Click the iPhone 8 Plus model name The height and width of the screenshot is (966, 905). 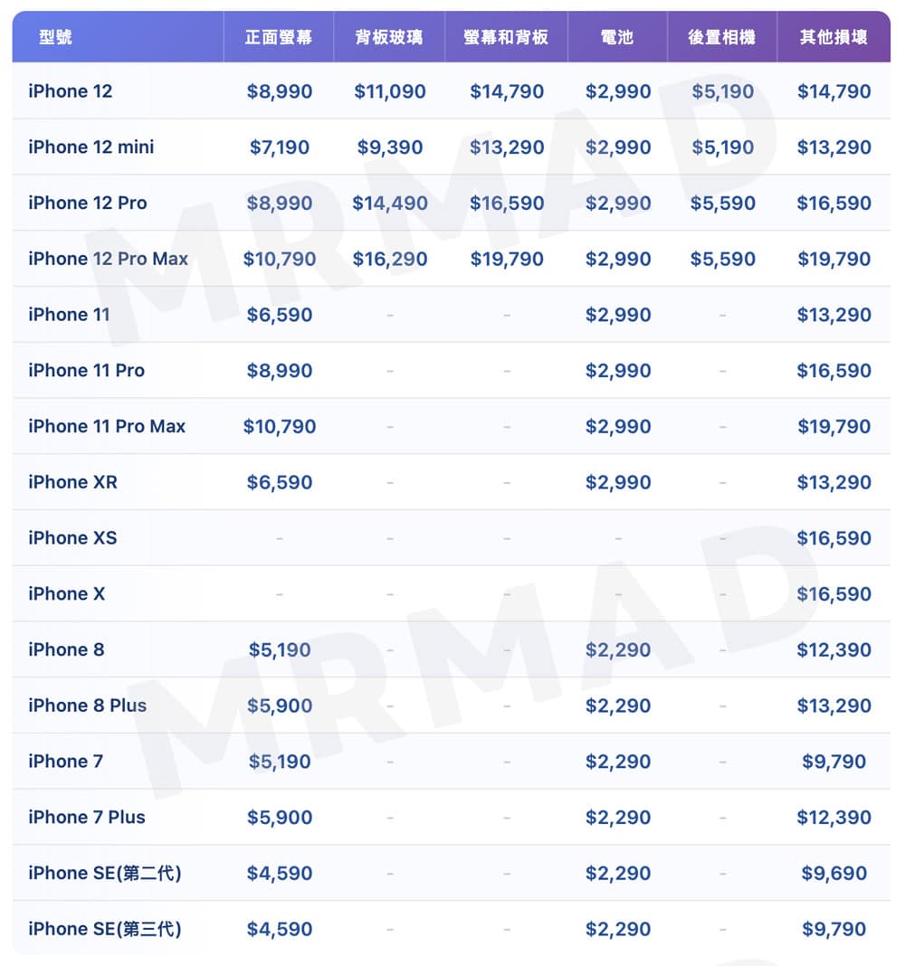[88, 706]
